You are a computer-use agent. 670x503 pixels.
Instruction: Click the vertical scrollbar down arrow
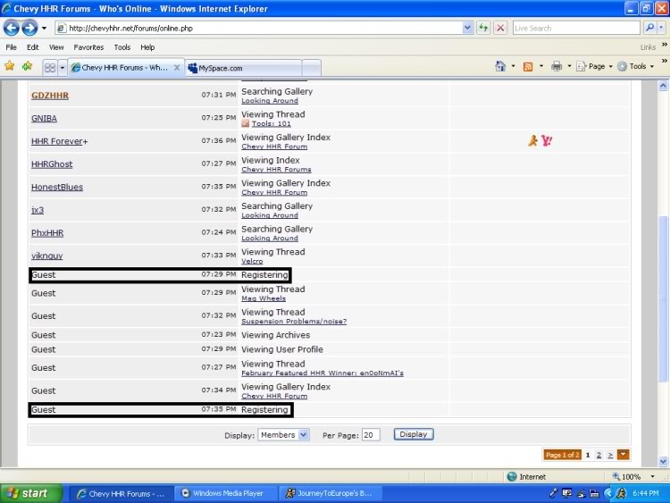pos(663,462)
